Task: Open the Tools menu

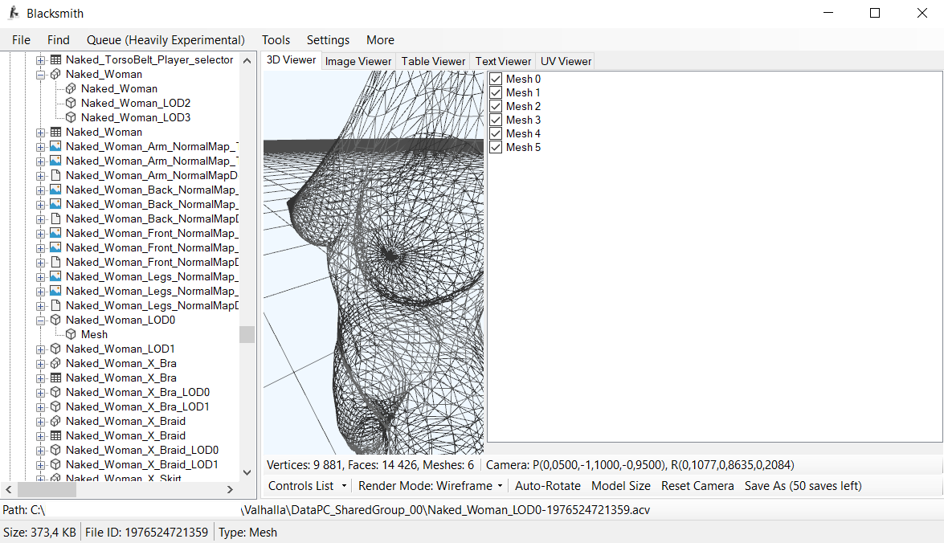Action: (x=276, y=39)
